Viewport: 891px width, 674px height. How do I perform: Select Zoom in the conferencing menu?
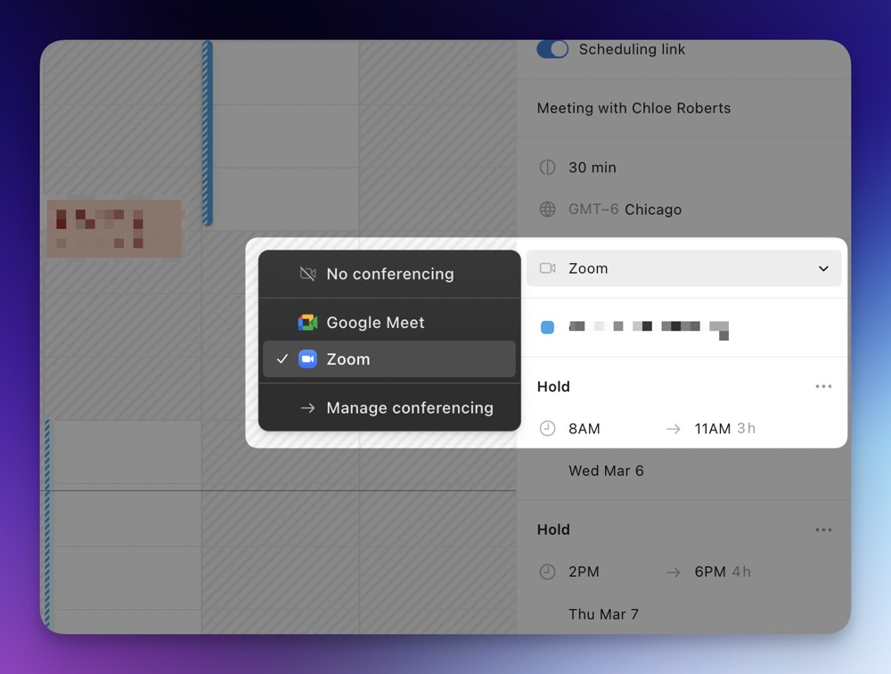point(389,359)
